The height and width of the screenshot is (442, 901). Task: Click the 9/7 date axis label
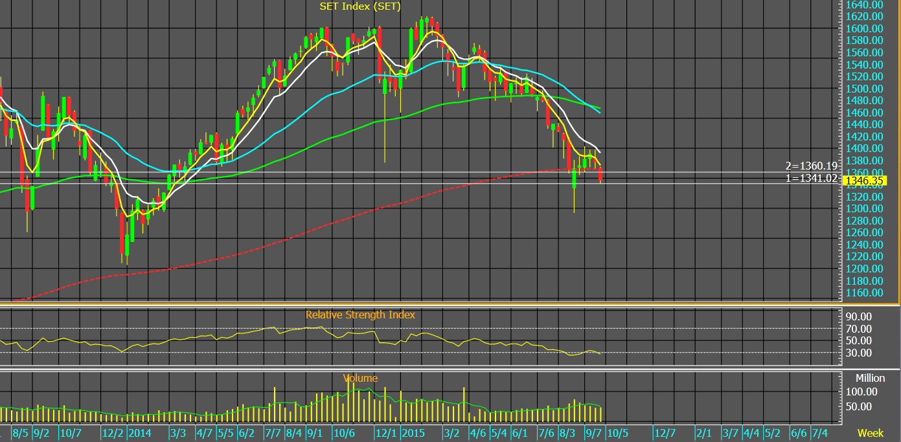click(593, 432)
